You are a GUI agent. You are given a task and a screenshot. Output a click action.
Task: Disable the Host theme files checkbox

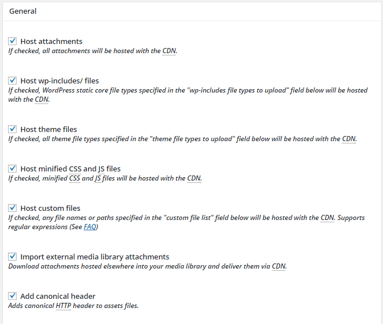pos(12,129)
